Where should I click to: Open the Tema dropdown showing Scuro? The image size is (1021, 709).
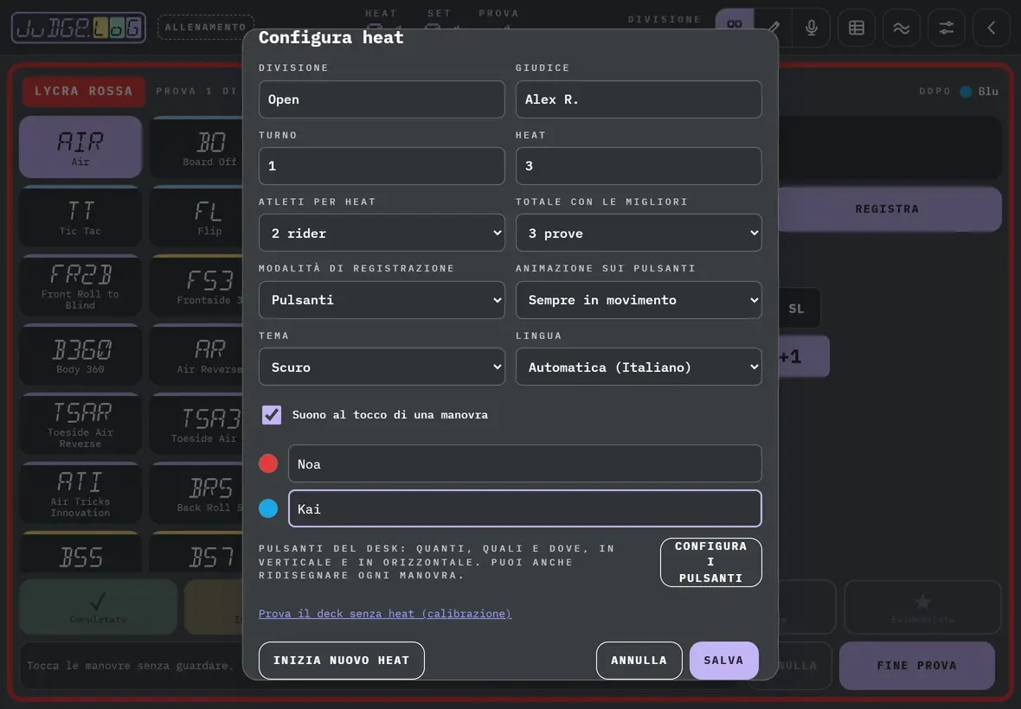(382, 367)
